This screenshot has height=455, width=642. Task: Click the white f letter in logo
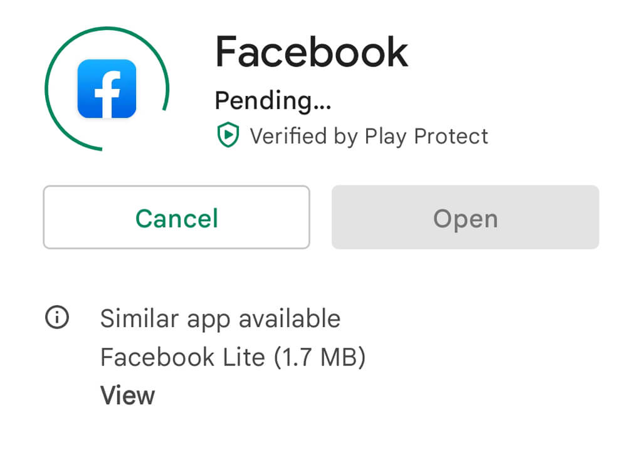coord(107,93)
